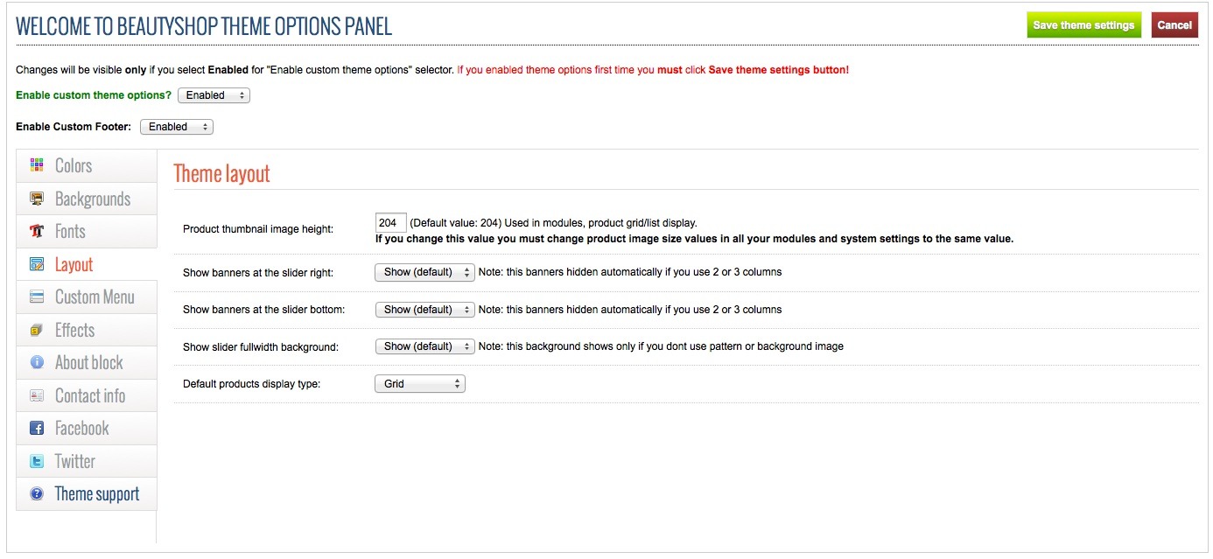Click the Facebook logo icon
1213x559 pixels.
[37, 429]
